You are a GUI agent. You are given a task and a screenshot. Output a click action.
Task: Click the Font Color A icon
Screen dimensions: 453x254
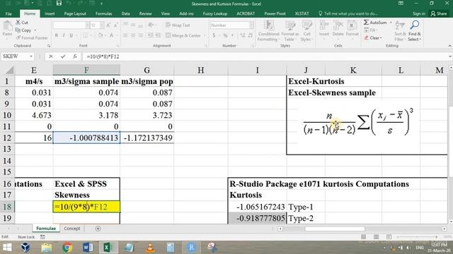112,35
